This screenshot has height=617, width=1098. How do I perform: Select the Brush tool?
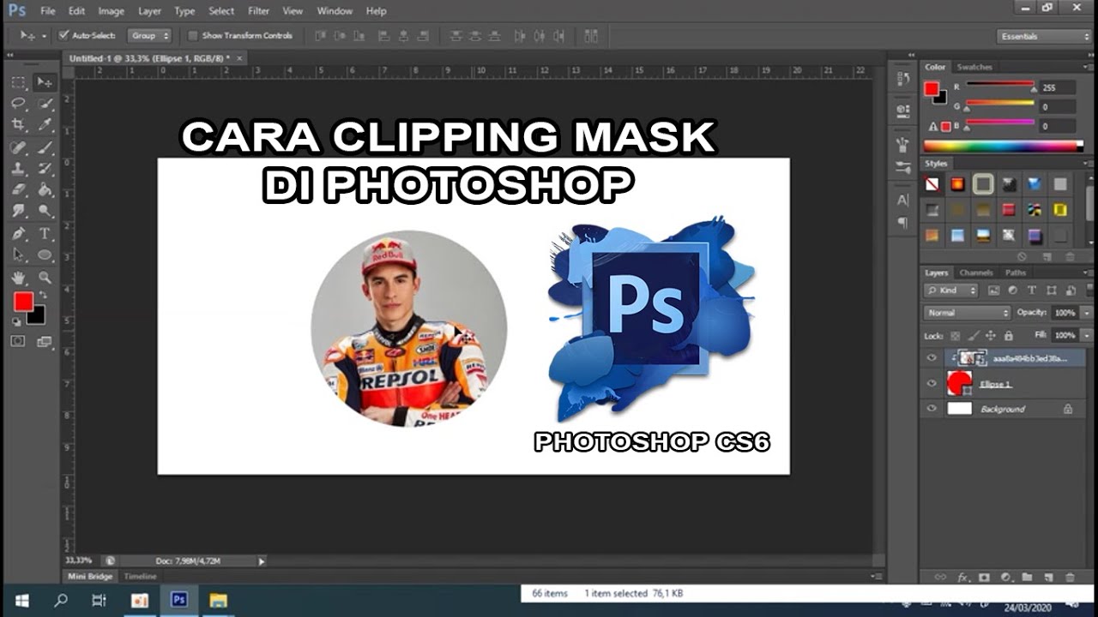pos(45,147)
